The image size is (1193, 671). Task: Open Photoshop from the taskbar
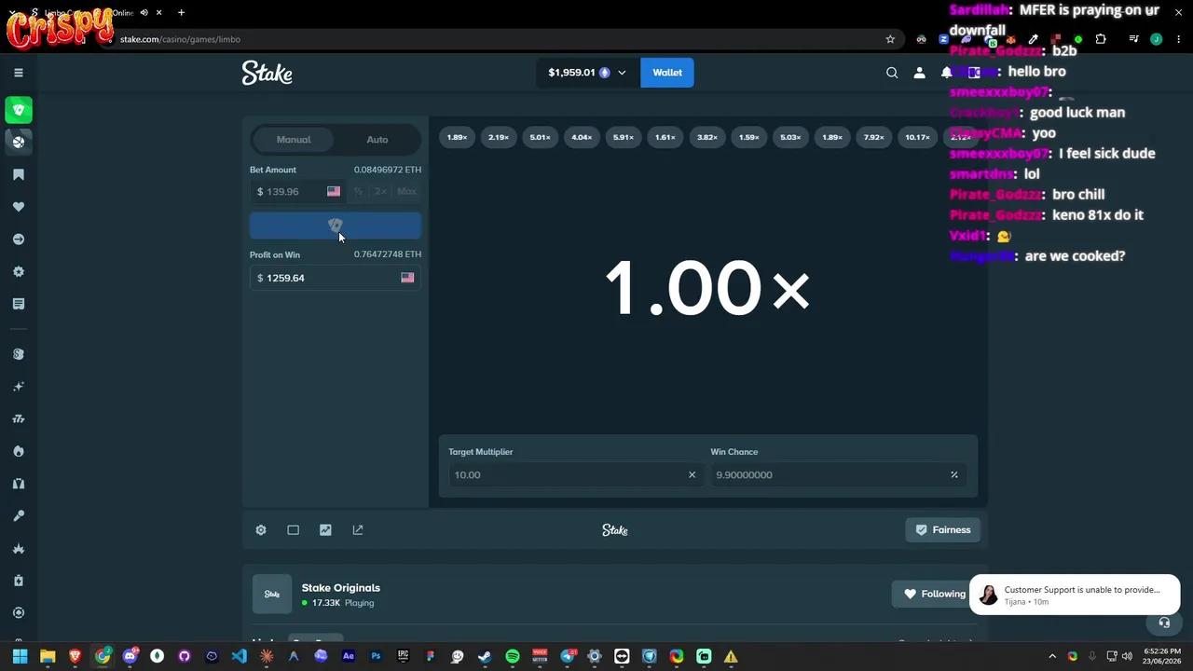(x=376, y=656)
